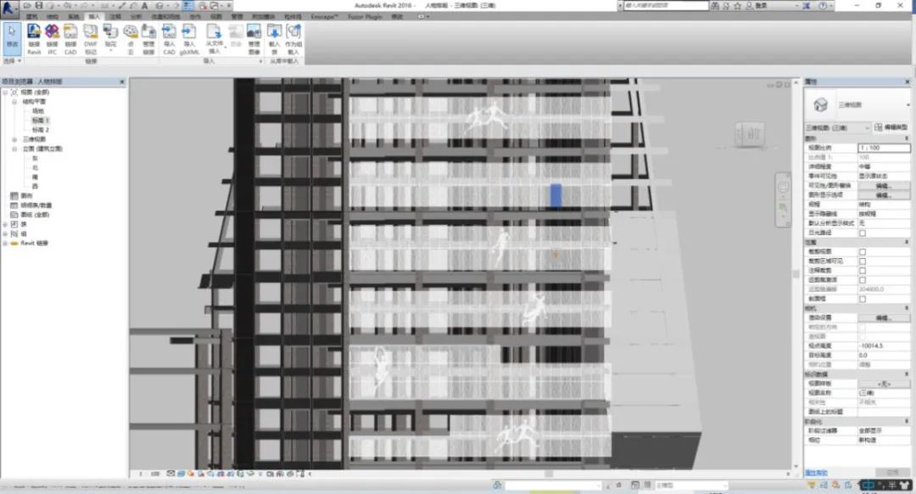Click Save in quick access toolbar
Screen dimensions: 916x494
coord(39,5)
